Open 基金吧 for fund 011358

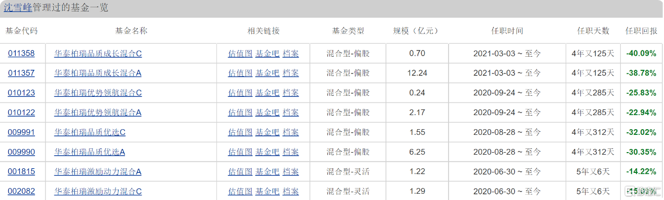(x=267, y=53)
